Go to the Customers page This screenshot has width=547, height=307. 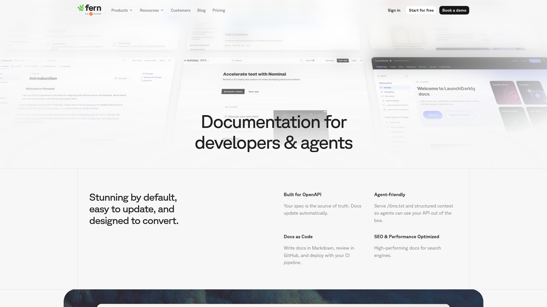(181, 10)
